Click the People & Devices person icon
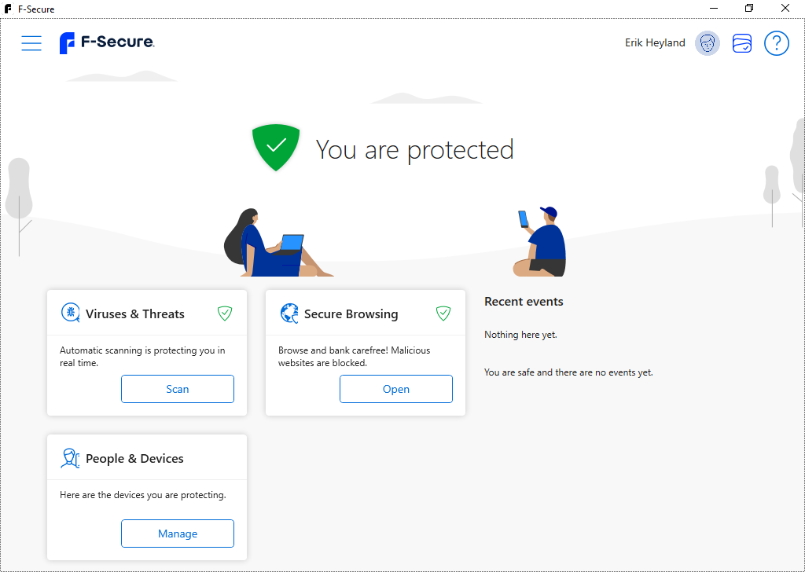805x572 pixels. click(71, 458)
